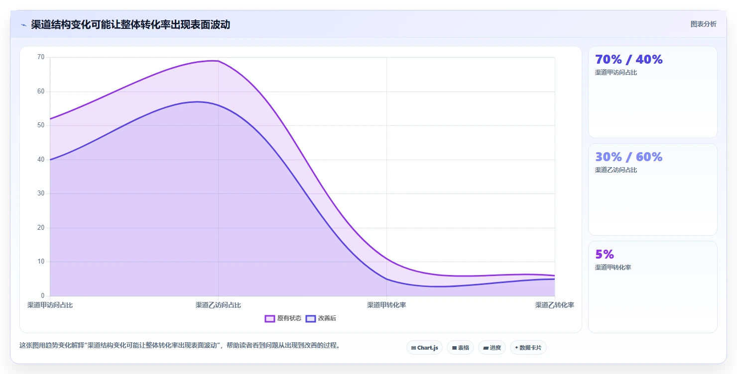Click the 渠道乙转化率 x-axis label

(555, 305)
